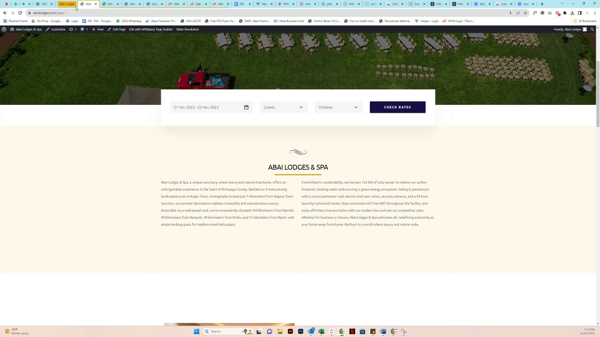Open the Wave Financial bookmark

(161, 21)
